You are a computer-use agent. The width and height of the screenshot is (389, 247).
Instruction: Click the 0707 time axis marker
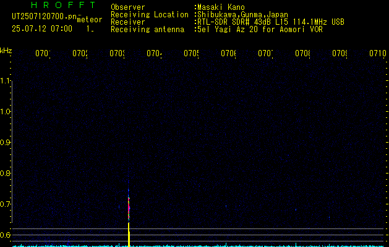coord(265,53)
